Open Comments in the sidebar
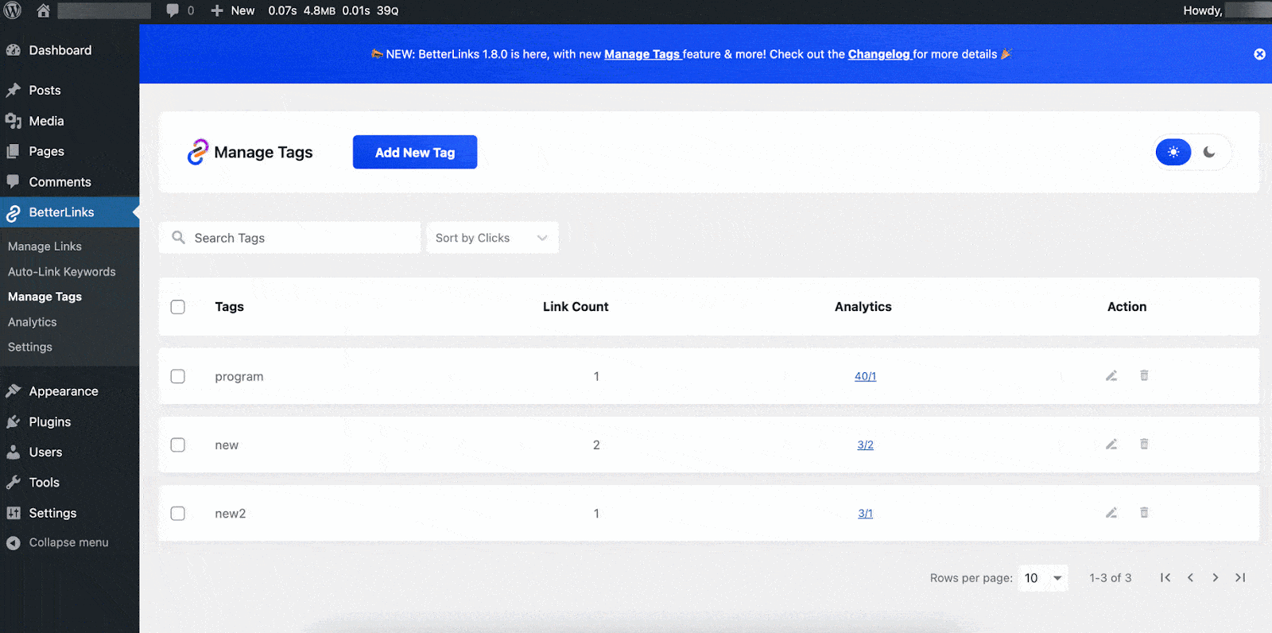The width and height of the screenshot is (1272, 633). pos(69,182)
